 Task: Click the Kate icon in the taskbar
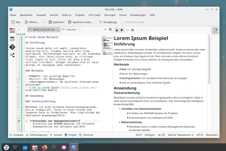74,147
